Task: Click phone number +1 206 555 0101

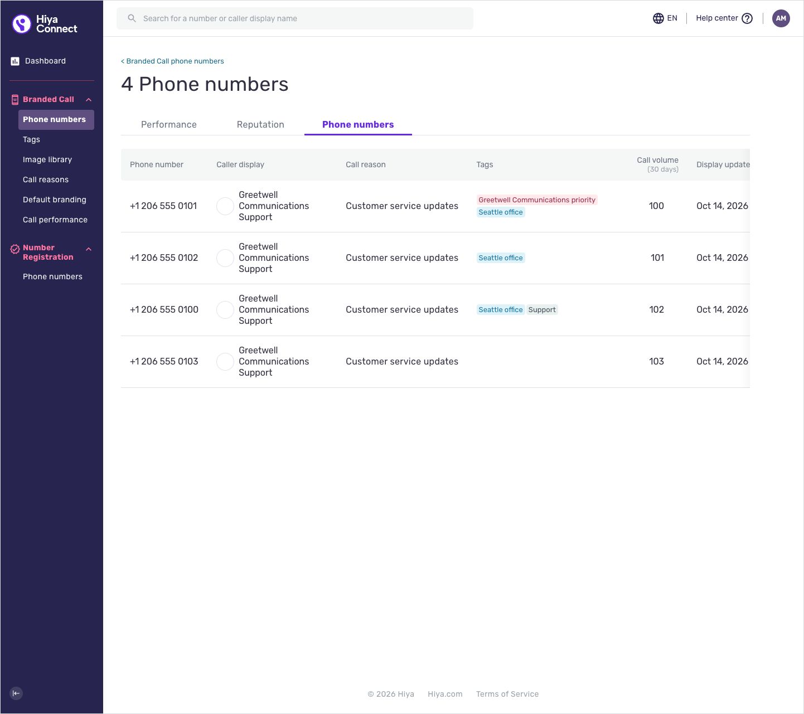Action: click(x=163, y=206)
